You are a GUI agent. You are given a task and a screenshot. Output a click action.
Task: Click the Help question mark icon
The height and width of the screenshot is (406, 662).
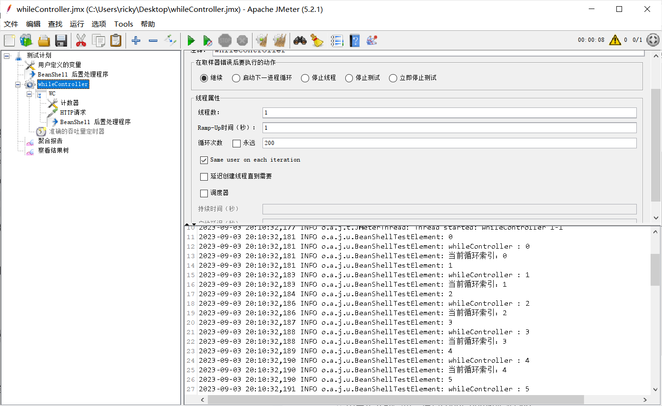(354, 40)
